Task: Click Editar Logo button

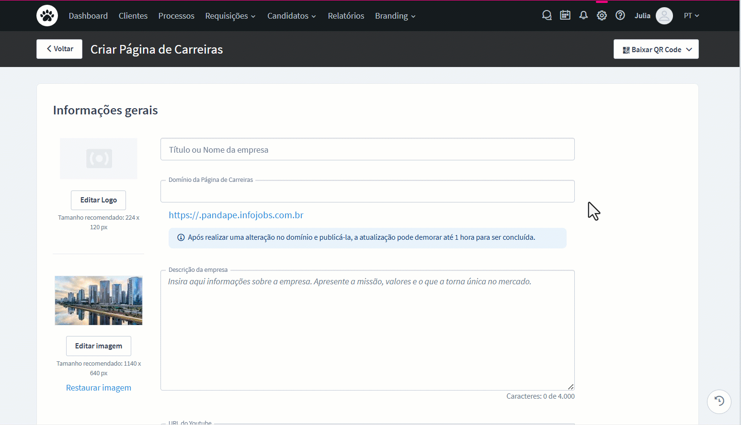Action: [98, 200]
